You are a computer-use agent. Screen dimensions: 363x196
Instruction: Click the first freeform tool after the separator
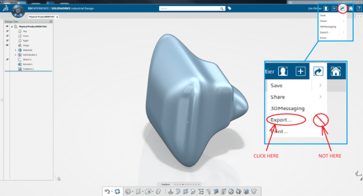coord(171,191)
